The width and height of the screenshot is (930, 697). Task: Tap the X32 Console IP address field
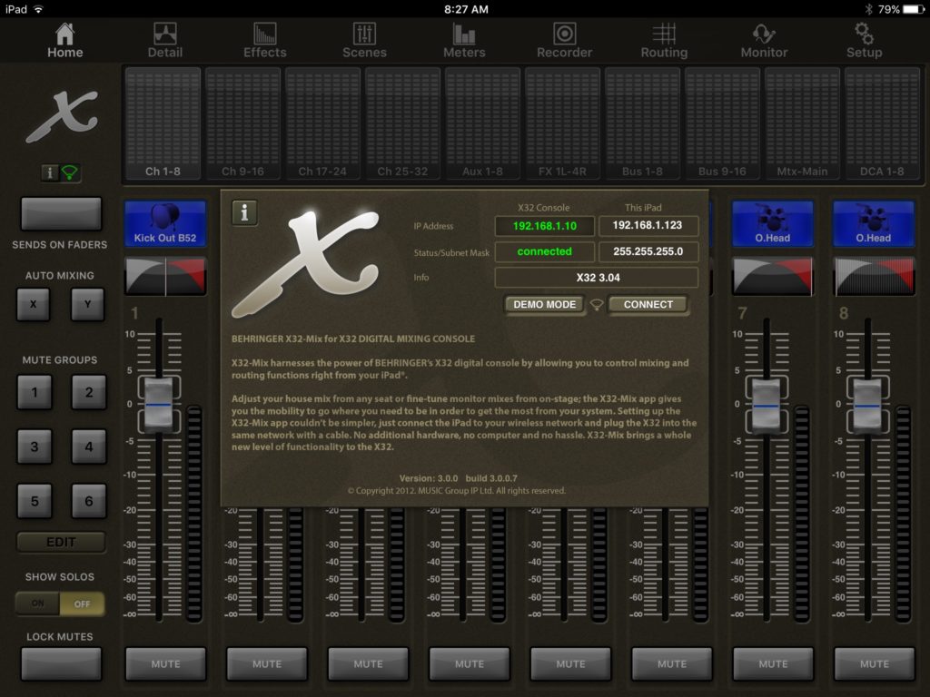(x=544, y=226)
